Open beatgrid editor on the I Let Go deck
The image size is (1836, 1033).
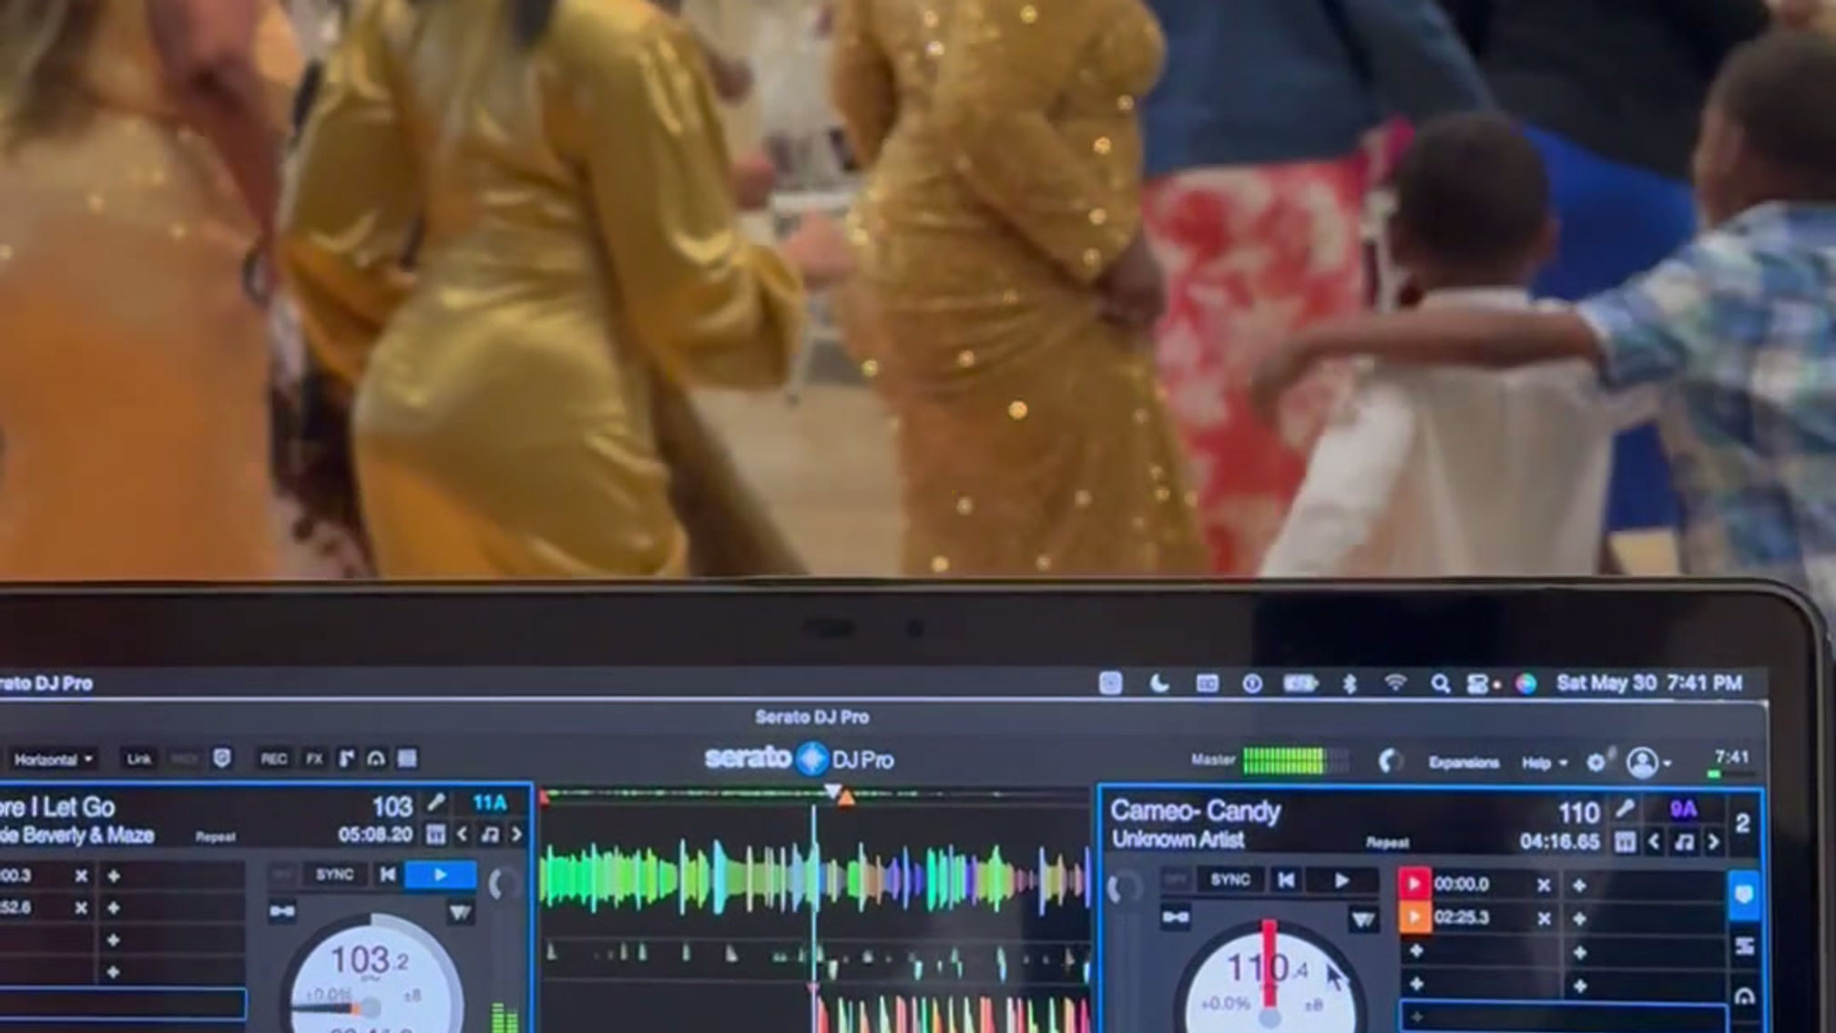[x=436, y=834]
